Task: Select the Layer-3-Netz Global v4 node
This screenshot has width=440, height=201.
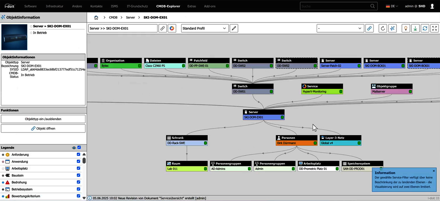Action: [x=340, y=140]
